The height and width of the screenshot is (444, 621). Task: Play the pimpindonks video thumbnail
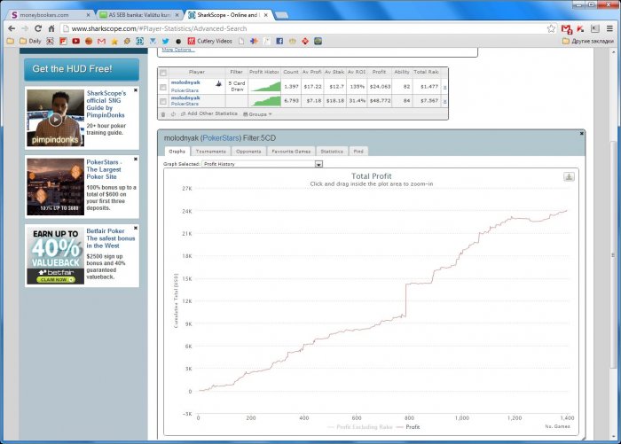55,119
